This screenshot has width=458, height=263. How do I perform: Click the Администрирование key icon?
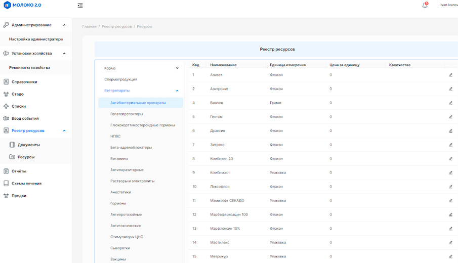click(6, 25)
